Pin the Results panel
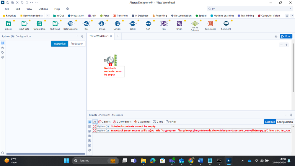Screen dimensions: 295x166 click(291, 115)
